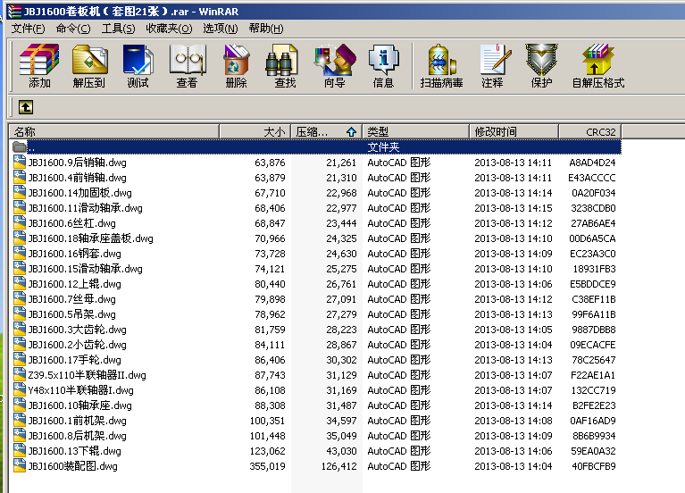
Task: Click the file icon of JBJ1600.12上辊.dwg
Action: [20, 284]
